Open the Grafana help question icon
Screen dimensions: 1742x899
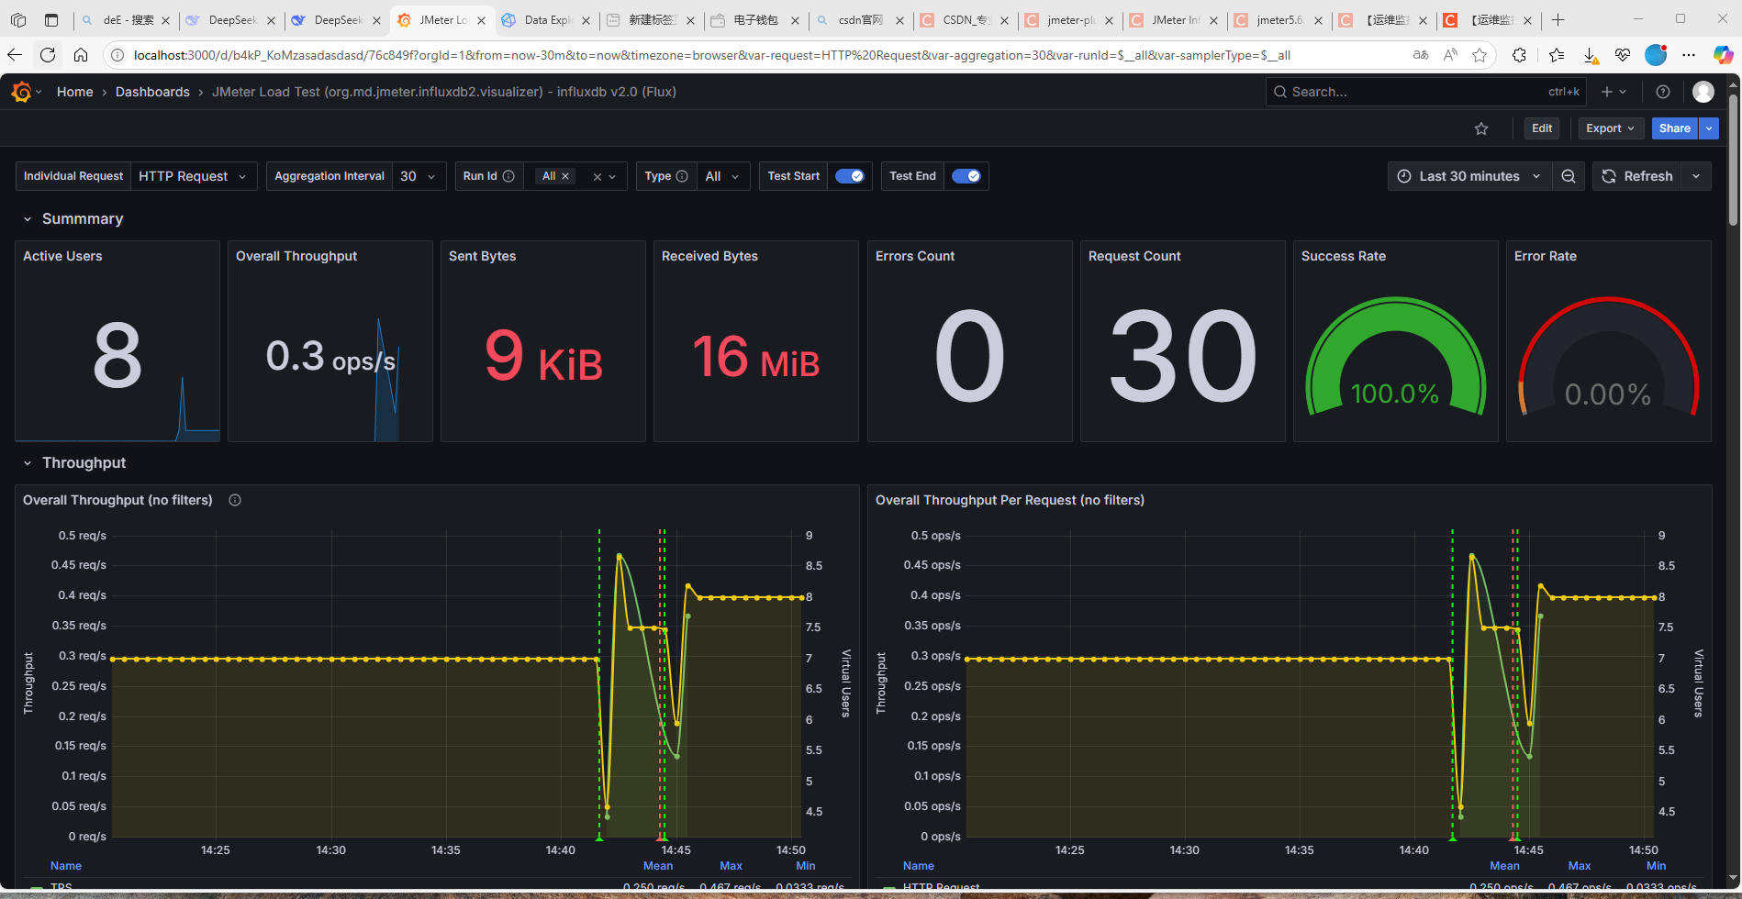coord(1663,92)
